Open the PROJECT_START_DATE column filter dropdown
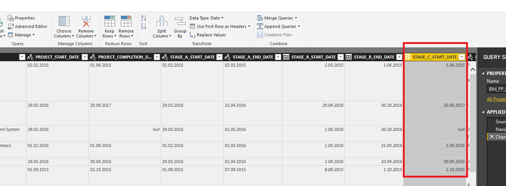The image size is (506, 186). tap(85, 57)
